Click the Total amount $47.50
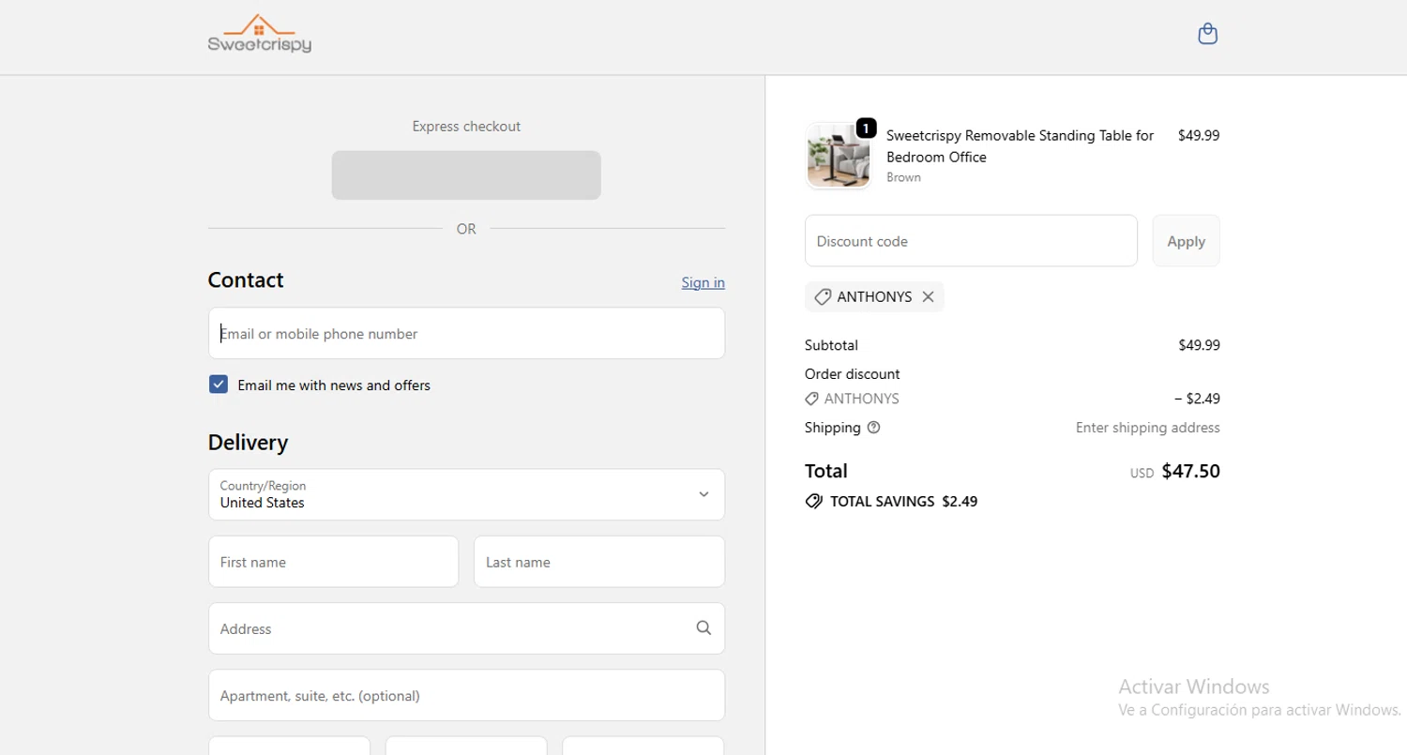Viewport: 1407px width, 755px height. coord(1190,471)
